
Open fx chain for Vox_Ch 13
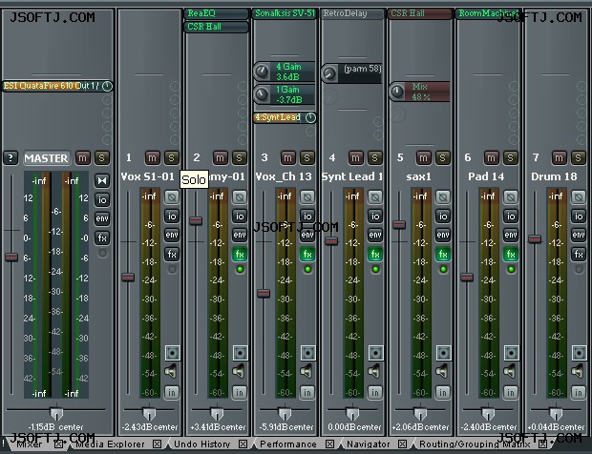pyautogui.click(x=307, y=254)
